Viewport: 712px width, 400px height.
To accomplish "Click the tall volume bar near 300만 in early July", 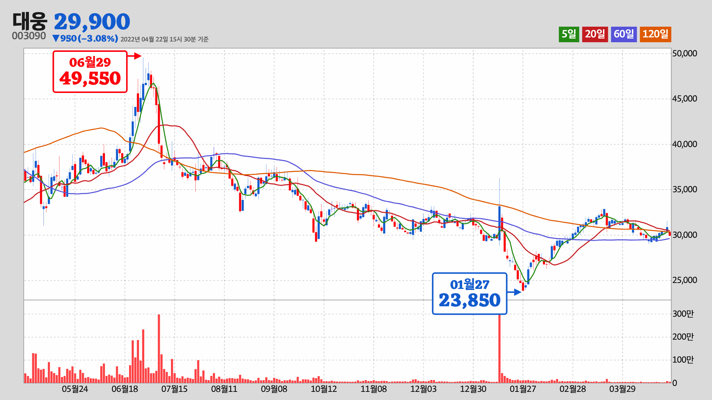I will click(159, 349).
